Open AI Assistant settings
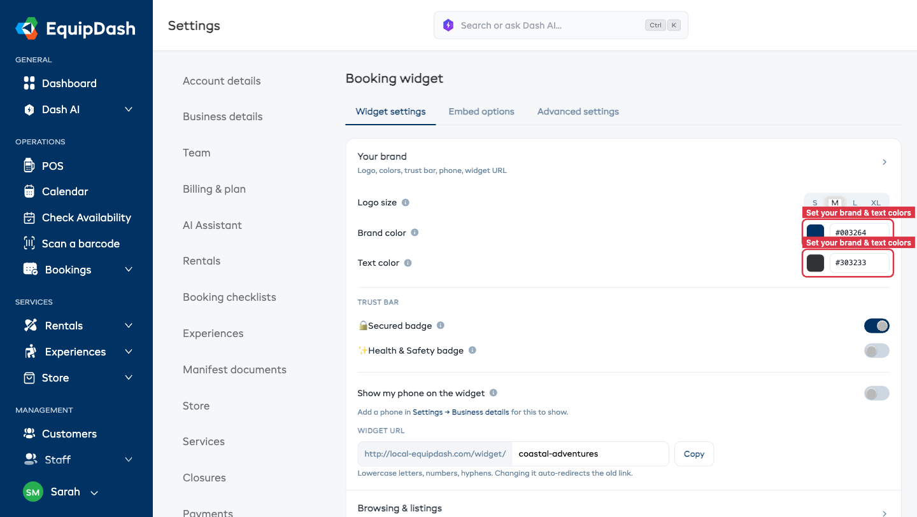Screen dimensions: 917x517 coord(212,225)
